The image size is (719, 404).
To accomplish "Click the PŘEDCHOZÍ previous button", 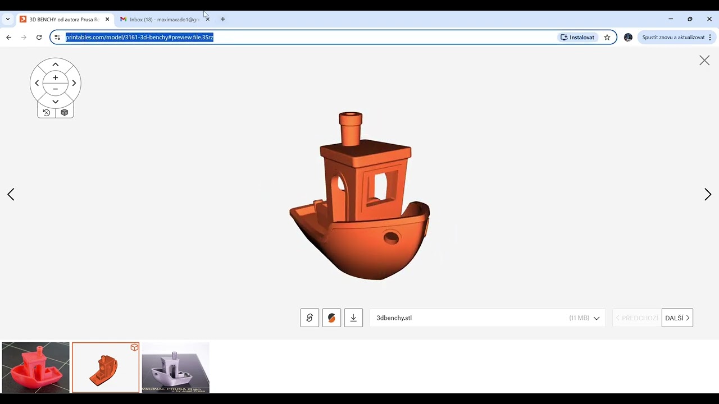I will click(x=637, y=318).
